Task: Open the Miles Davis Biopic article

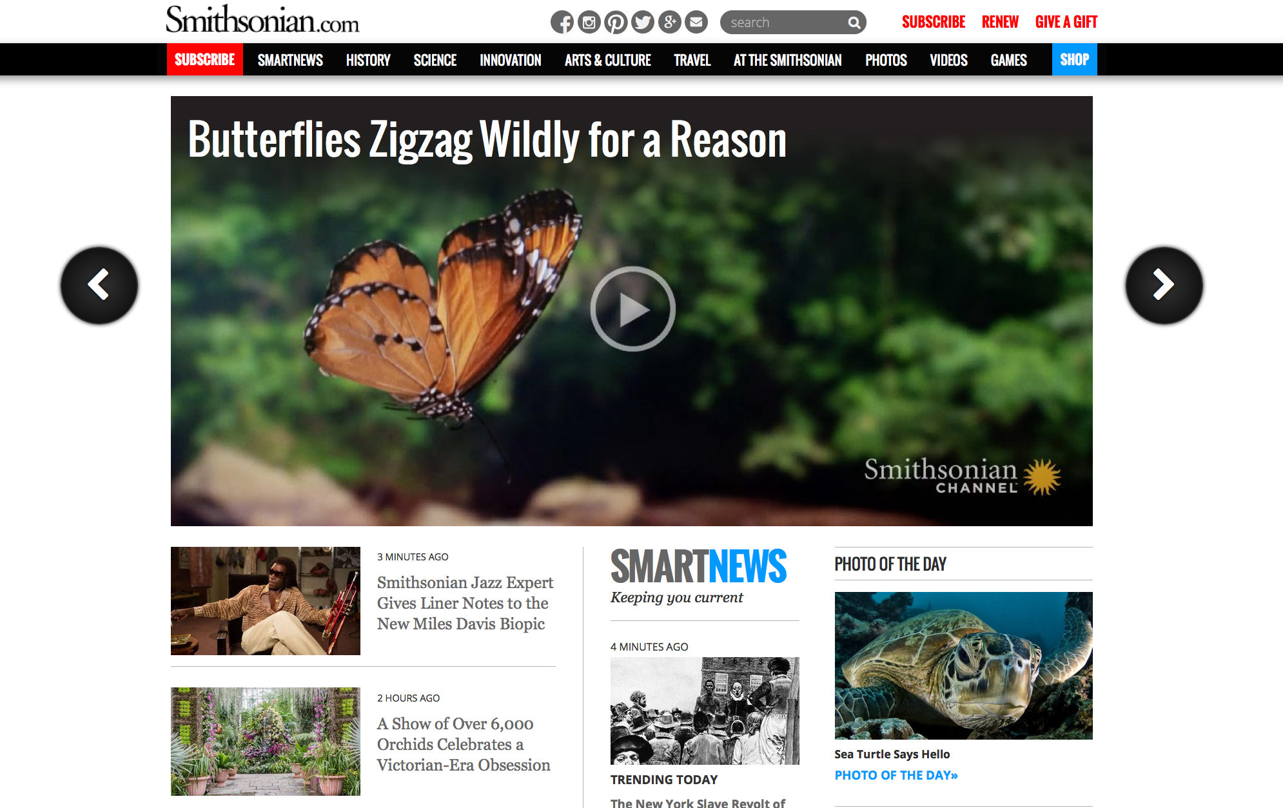Action: [x=465, y=603]
